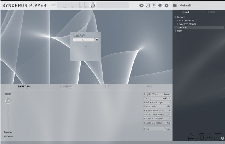Viewport: 225px width, 144px height.
Task: Add a new slot with plus icon
Action: (86, 46)
